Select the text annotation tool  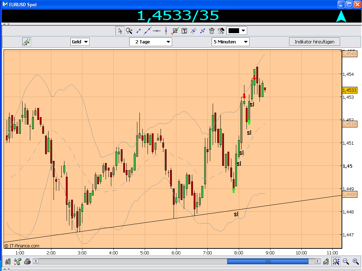184,31
